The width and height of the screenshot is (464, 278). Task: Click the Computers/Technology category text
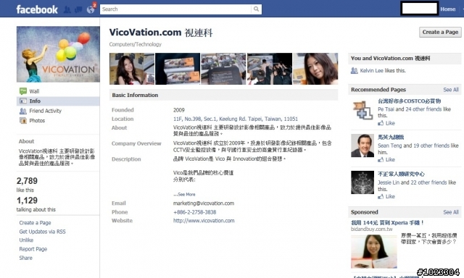(136, 44)
